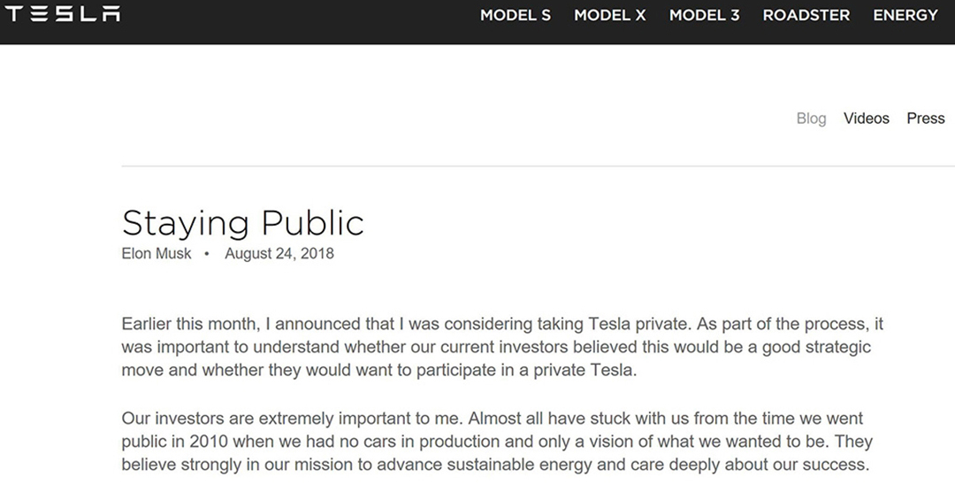
Task: Select Model 3 from the header menu
Action: pos(704,15)
